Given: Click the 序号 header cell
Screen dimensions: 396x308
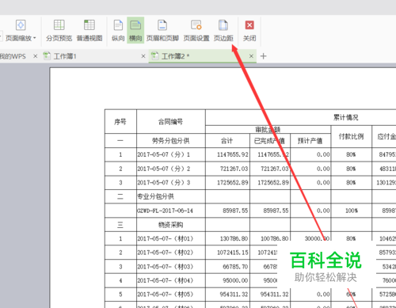Looking at the screenshot, I should 120,122.
